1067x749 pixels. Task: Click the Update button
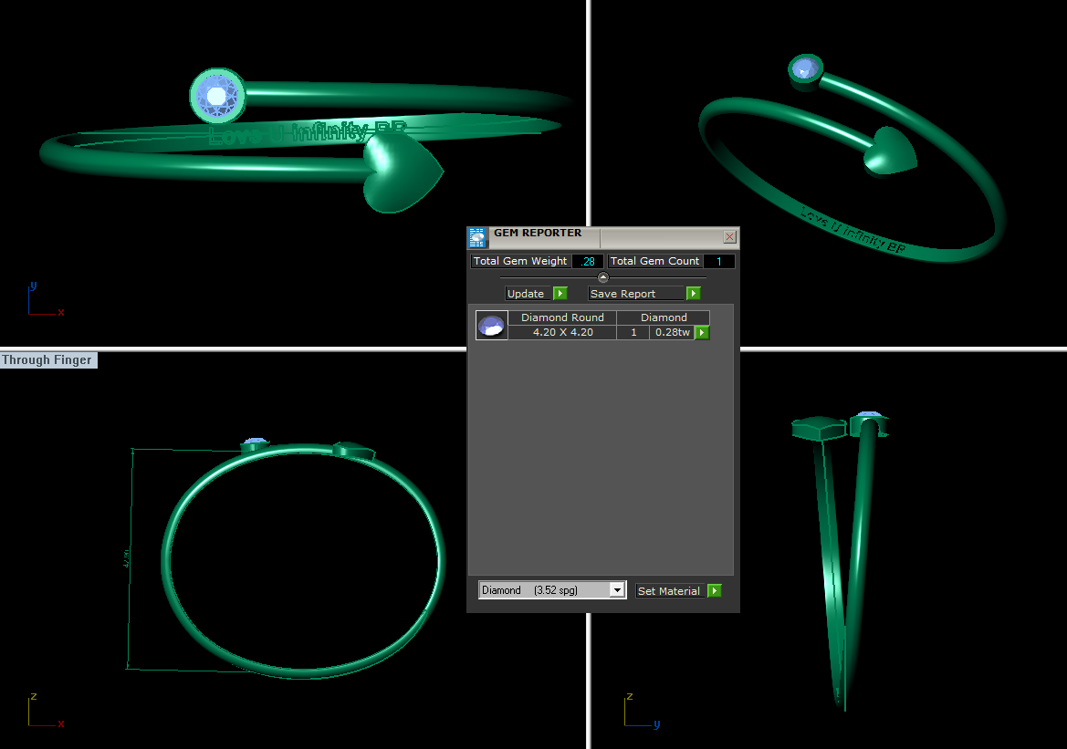click(526, 294)
